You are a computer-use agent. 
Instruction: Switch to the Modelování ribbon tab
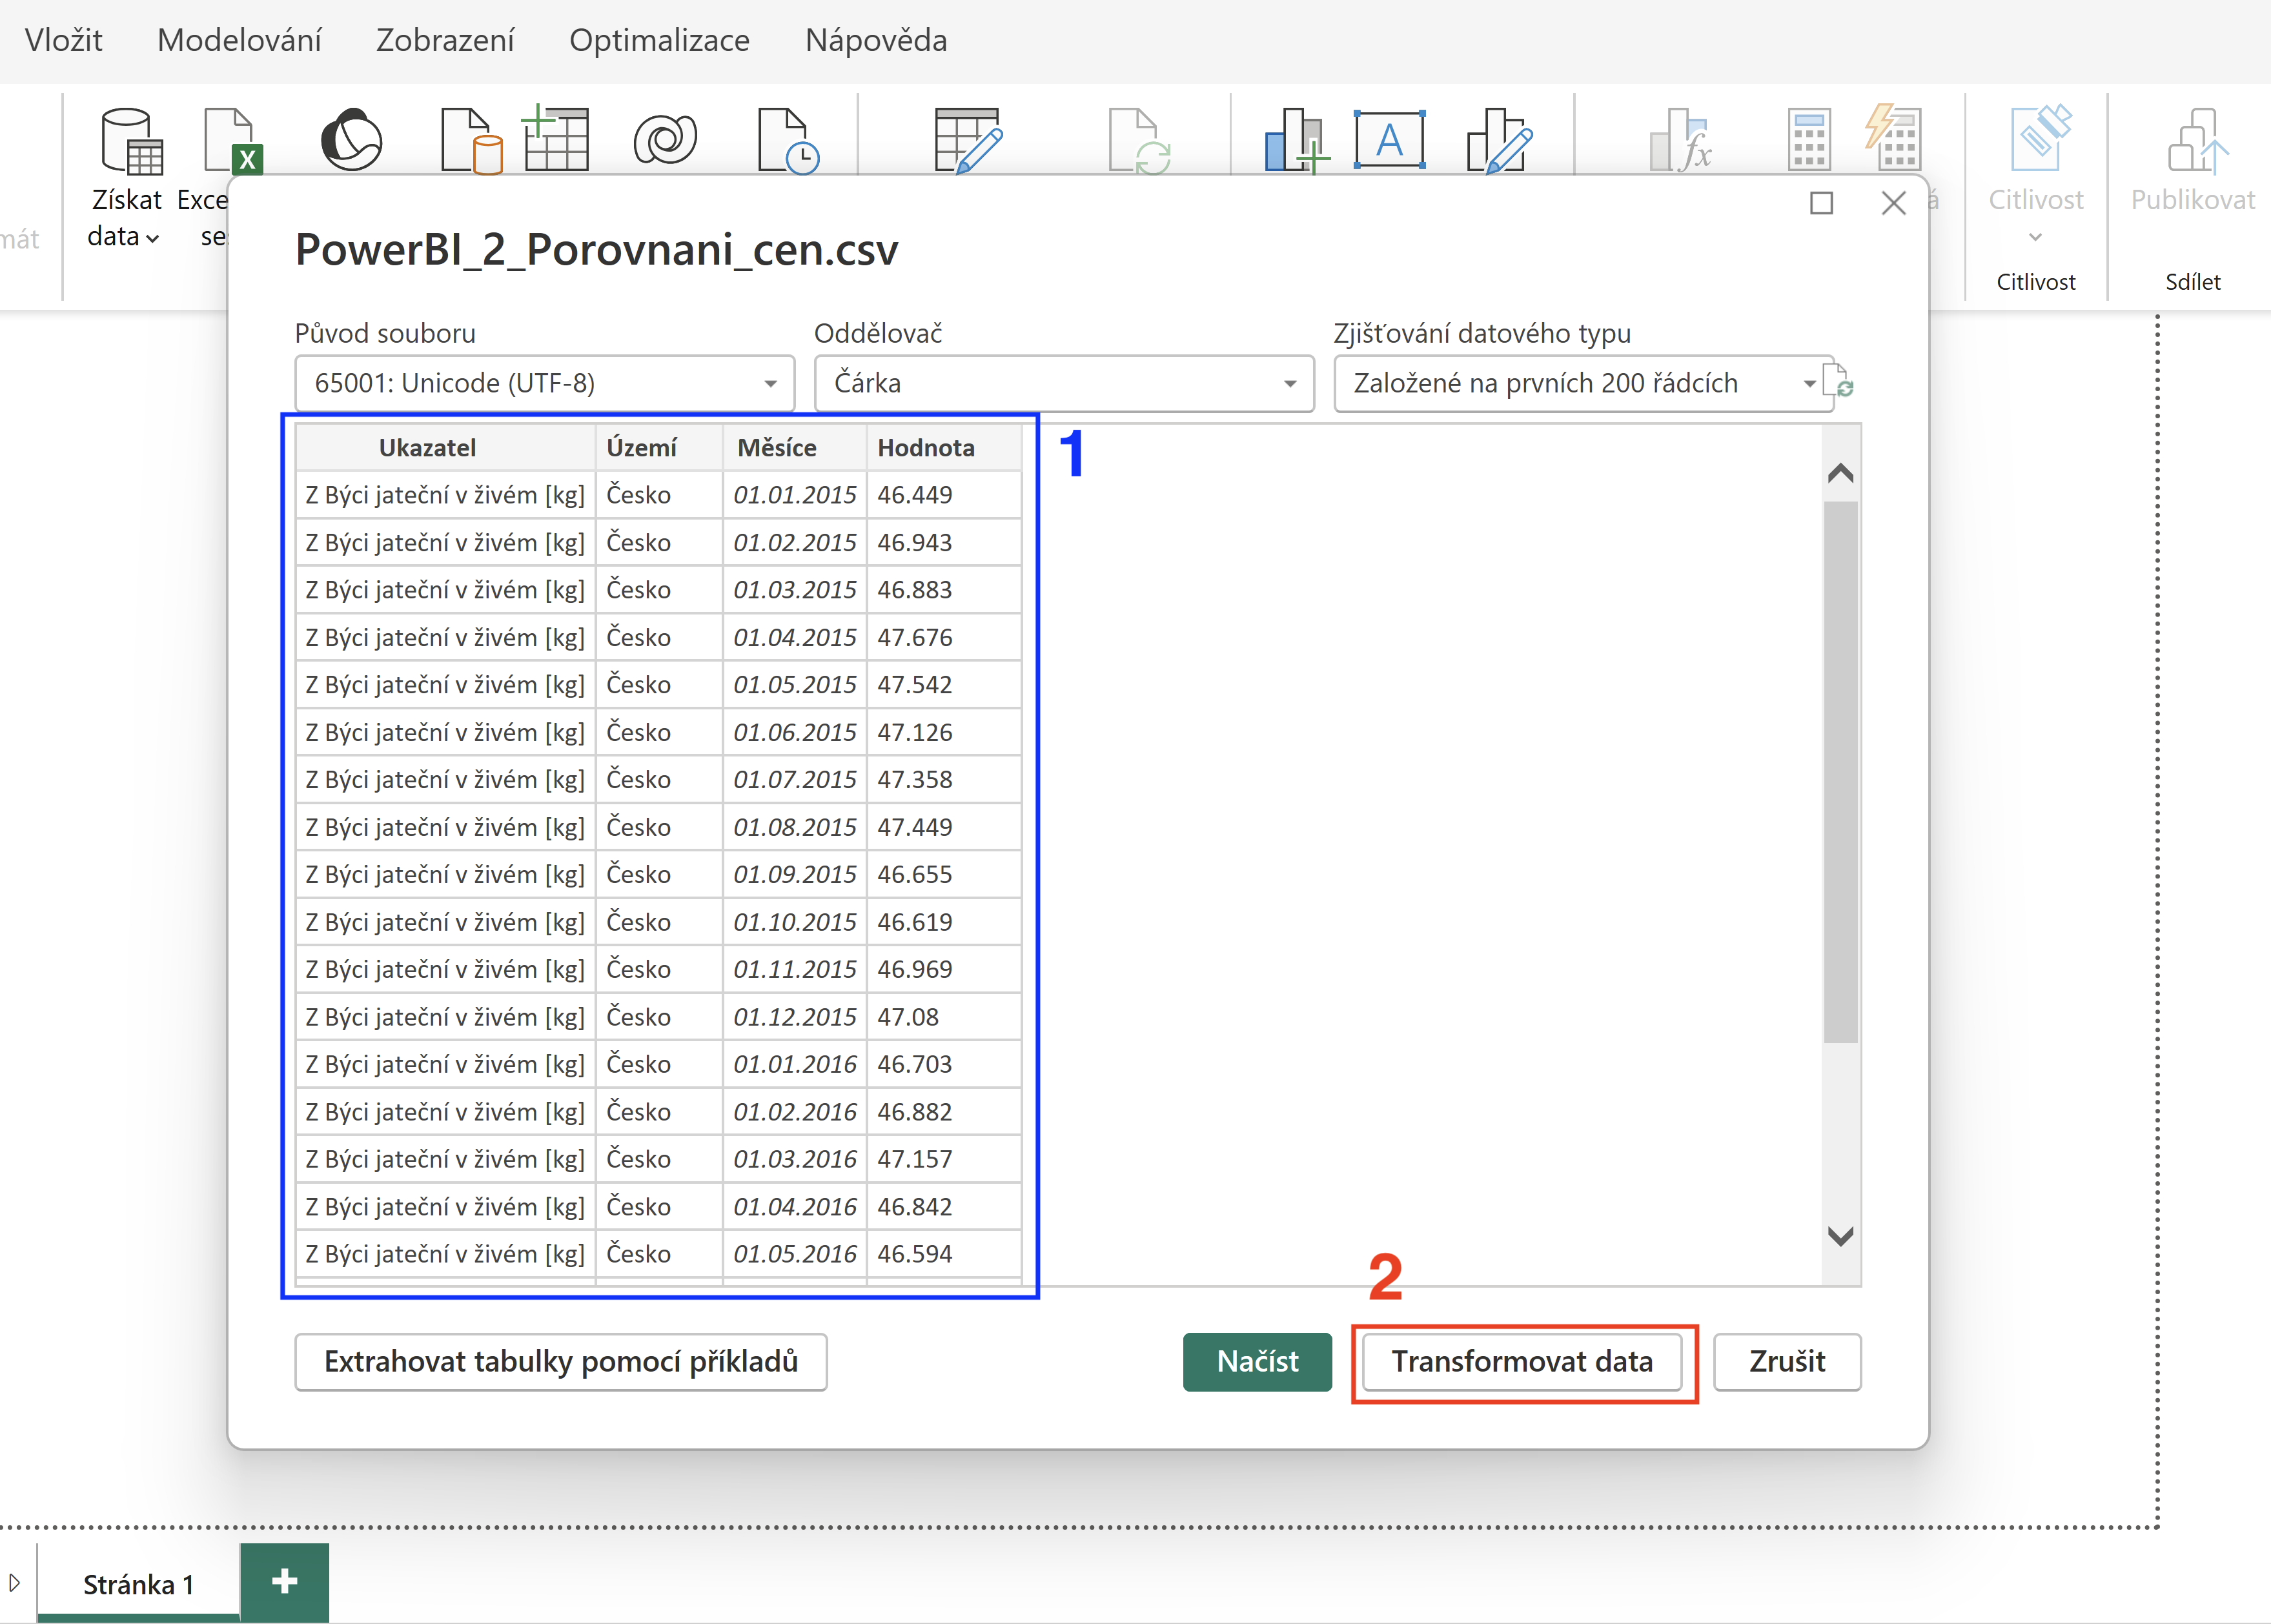[x=239, y=40]
